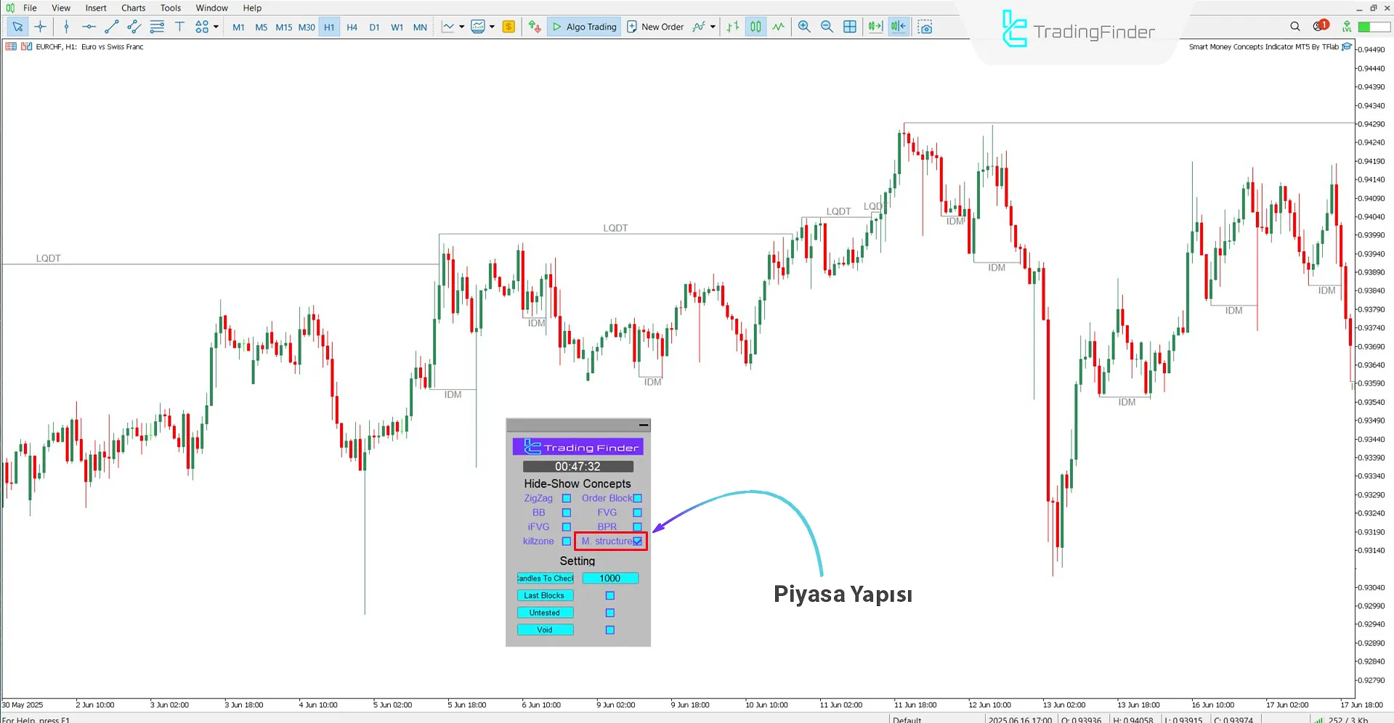The height and width of the screenshot is (723, 1394).
Task: Switch to the MN timeframe
Action: click(420, 28)
